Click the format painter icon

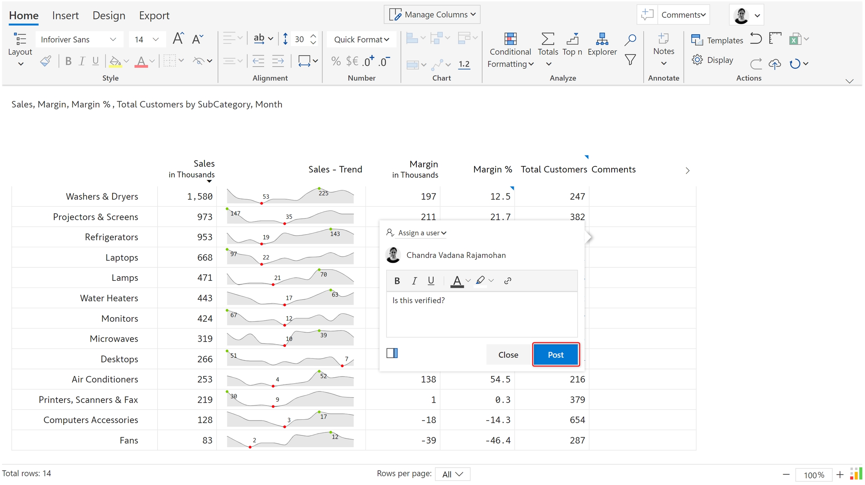pyautogui.click(x=46, y=61)
